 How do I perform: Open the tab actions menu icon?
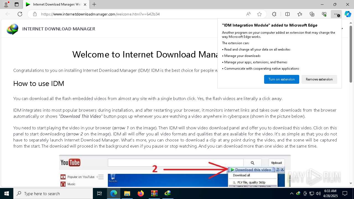coord(17,4)
